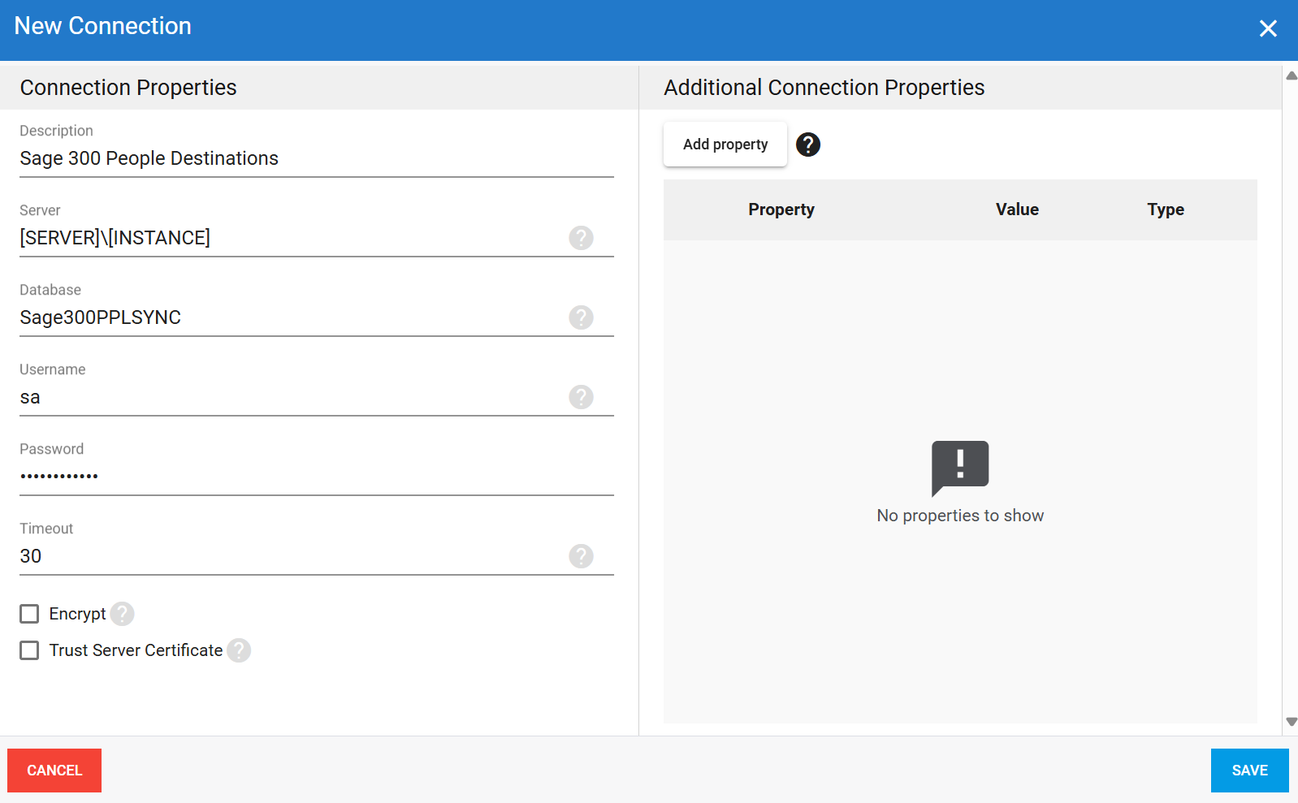Click the Database field help icon
This screenshot has width=1298, height=803.
[x=581, y=317]
